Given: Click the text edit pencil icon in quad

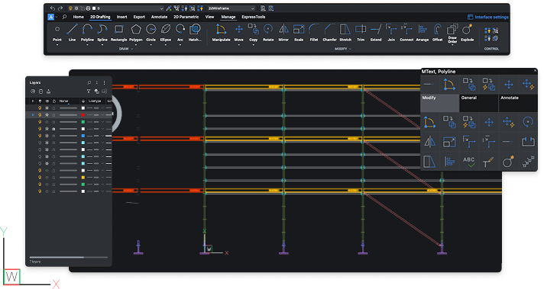Looking at the screenshot, I should 488,162.
